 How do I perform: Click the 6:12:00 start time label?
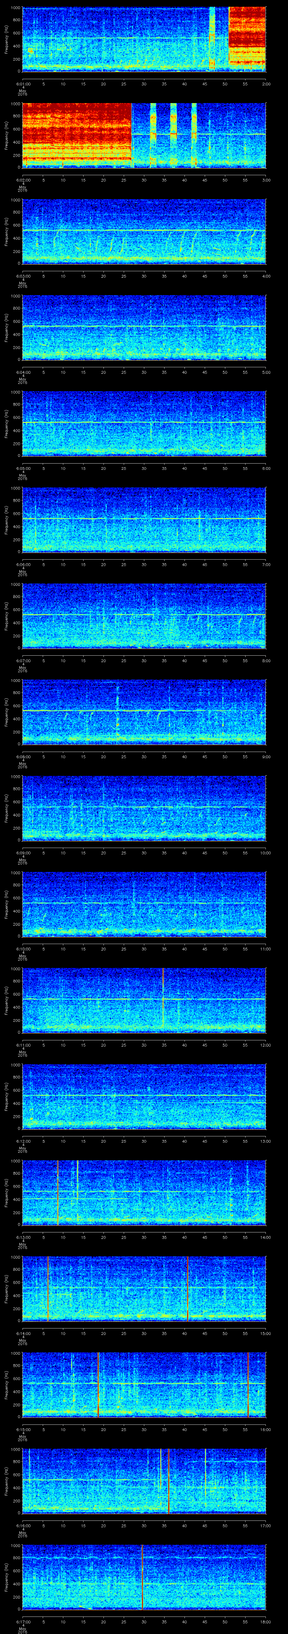23,1141
